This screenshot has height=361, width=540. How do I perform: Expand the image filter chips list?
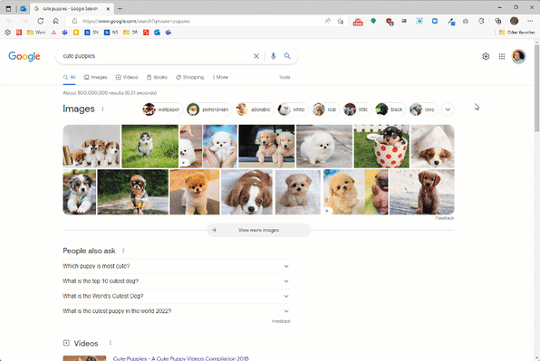pyautogui.click(x=448, y=109)
